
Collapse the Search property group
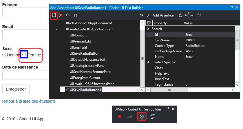click(x=149, y=29)
